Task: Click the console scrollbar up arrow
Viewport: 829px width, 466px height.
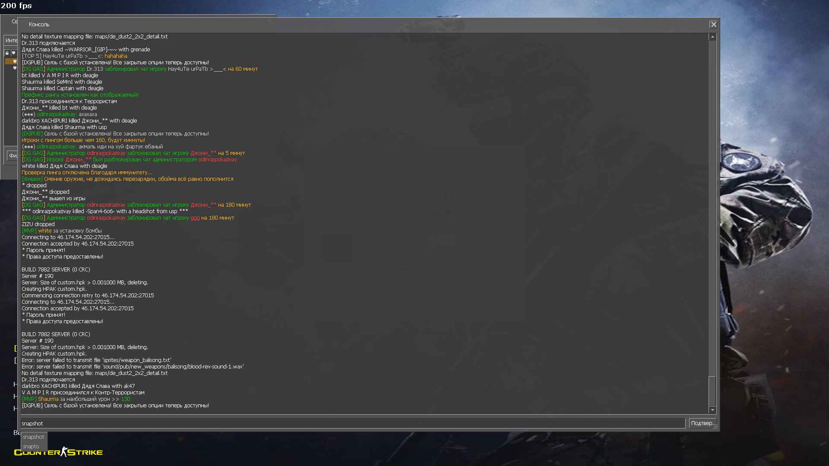Action: tap(712, 37)
